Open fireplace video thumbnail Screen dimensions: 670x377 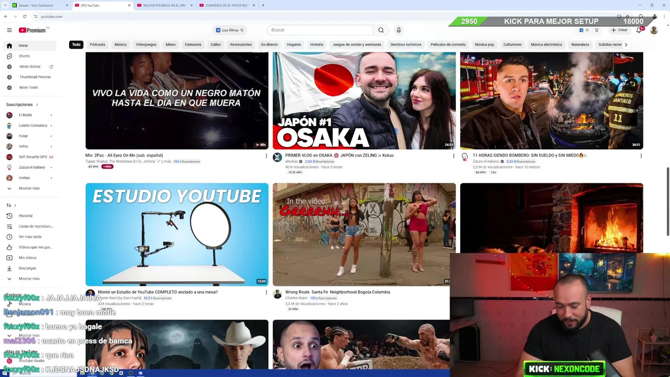[551, 218]
